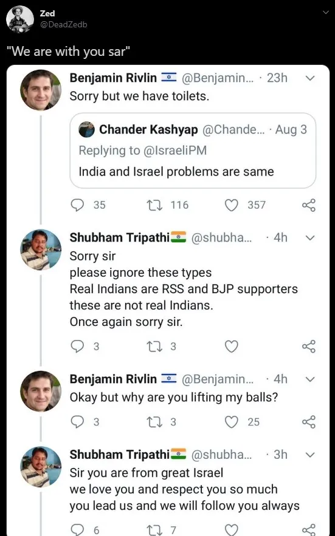Like the 'lifting my balls' tweet
This screenshot has width=335, height=536.
tap(231, 422)
